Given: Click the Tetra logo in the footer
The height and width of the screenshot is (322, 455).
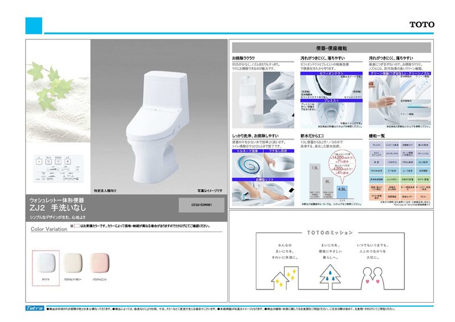Looking at the screenshot, I should point(35,308).
